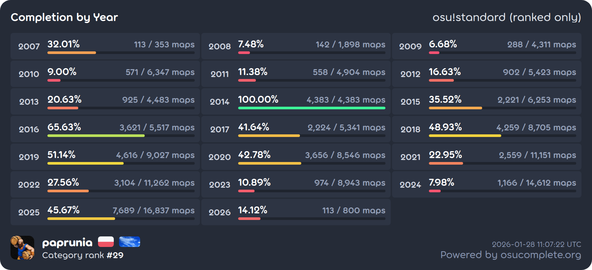Click the paprunia profile avatar

(x=22, y=248)
